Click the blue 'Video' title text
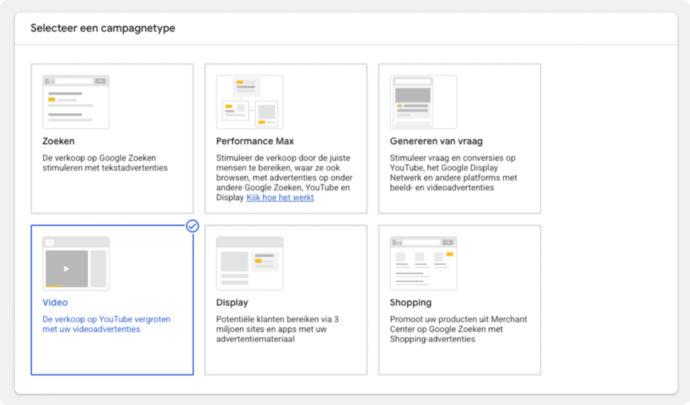 click(55, 303)
